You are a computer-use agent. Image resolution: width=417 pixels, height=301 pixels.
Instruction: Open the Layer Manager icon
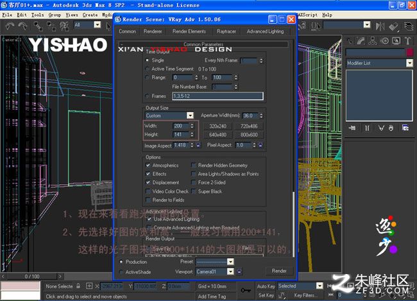[409, 26]
